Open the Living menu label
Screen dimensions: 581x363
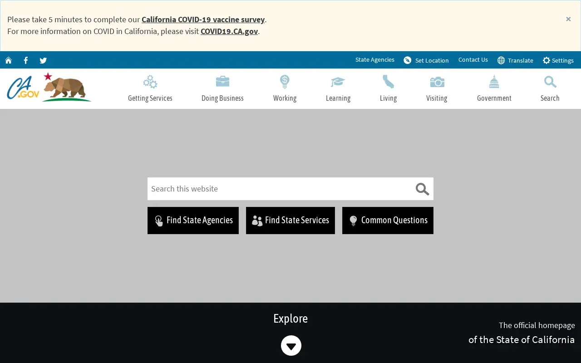[388, 98]
